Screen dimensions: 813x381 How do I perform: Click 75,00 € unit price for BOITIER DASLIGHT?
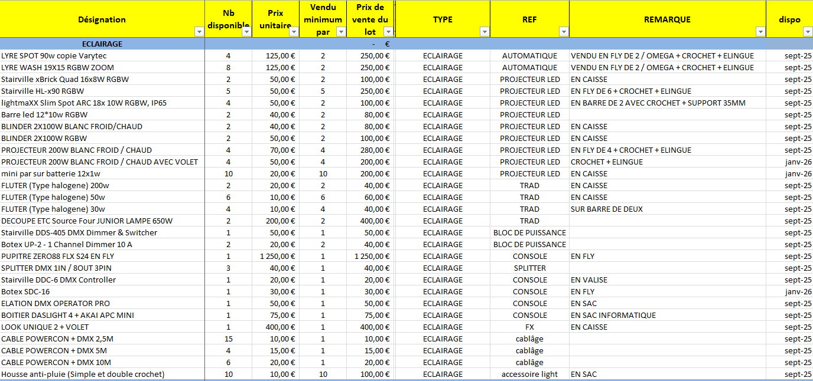(276, 315)
